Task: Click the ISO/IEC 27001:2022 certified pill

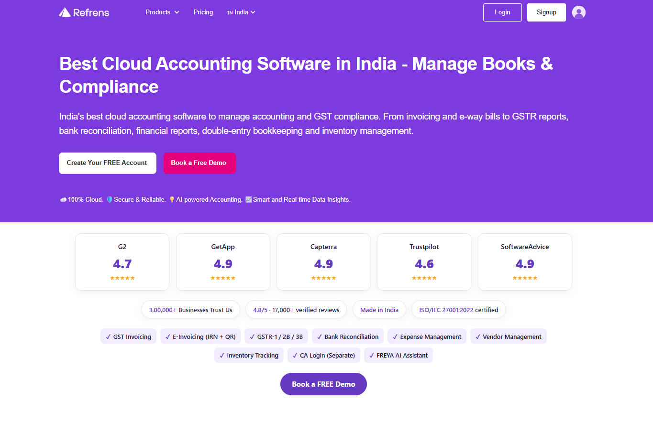Action: 459,310
